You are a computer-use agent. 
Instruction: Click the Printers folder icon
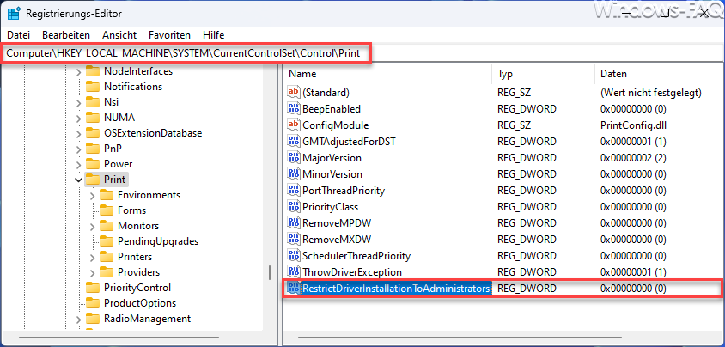[x=107, y=257]
